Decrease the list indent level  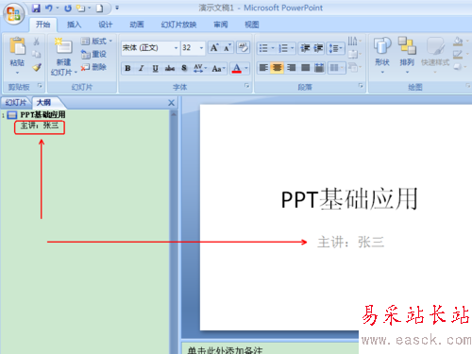coord(305,48)
